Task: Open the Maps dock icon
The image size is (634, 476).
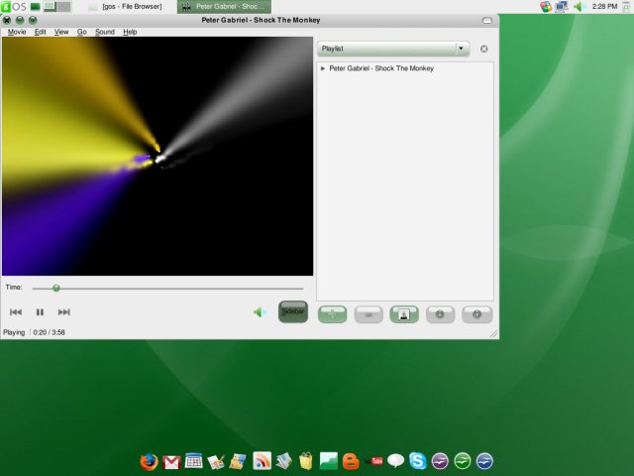Action: click(238, 462)
